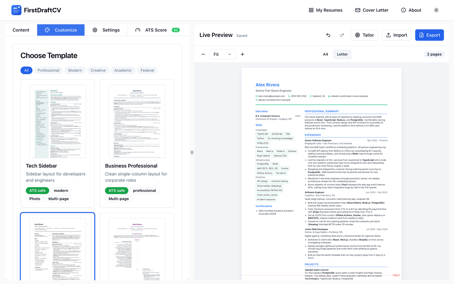Image resolution: width=454 pixels, height=284 pixels.
Task: Select Letter paper size
Action: 342,54
